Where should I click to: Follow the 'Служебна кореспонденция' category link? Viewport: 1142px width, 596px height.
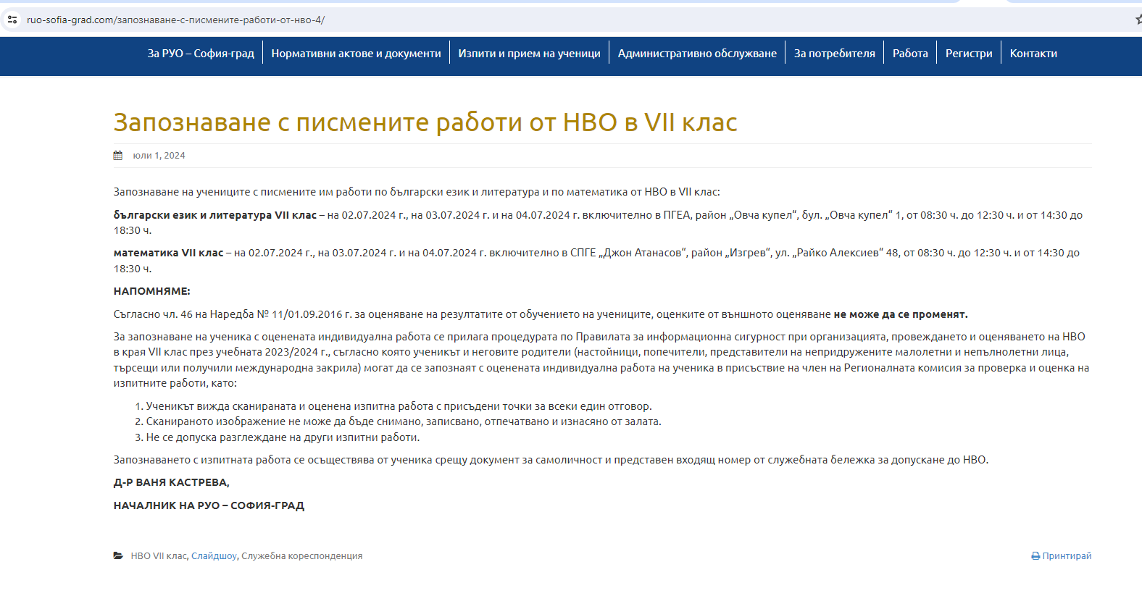(x=301, y=556)
